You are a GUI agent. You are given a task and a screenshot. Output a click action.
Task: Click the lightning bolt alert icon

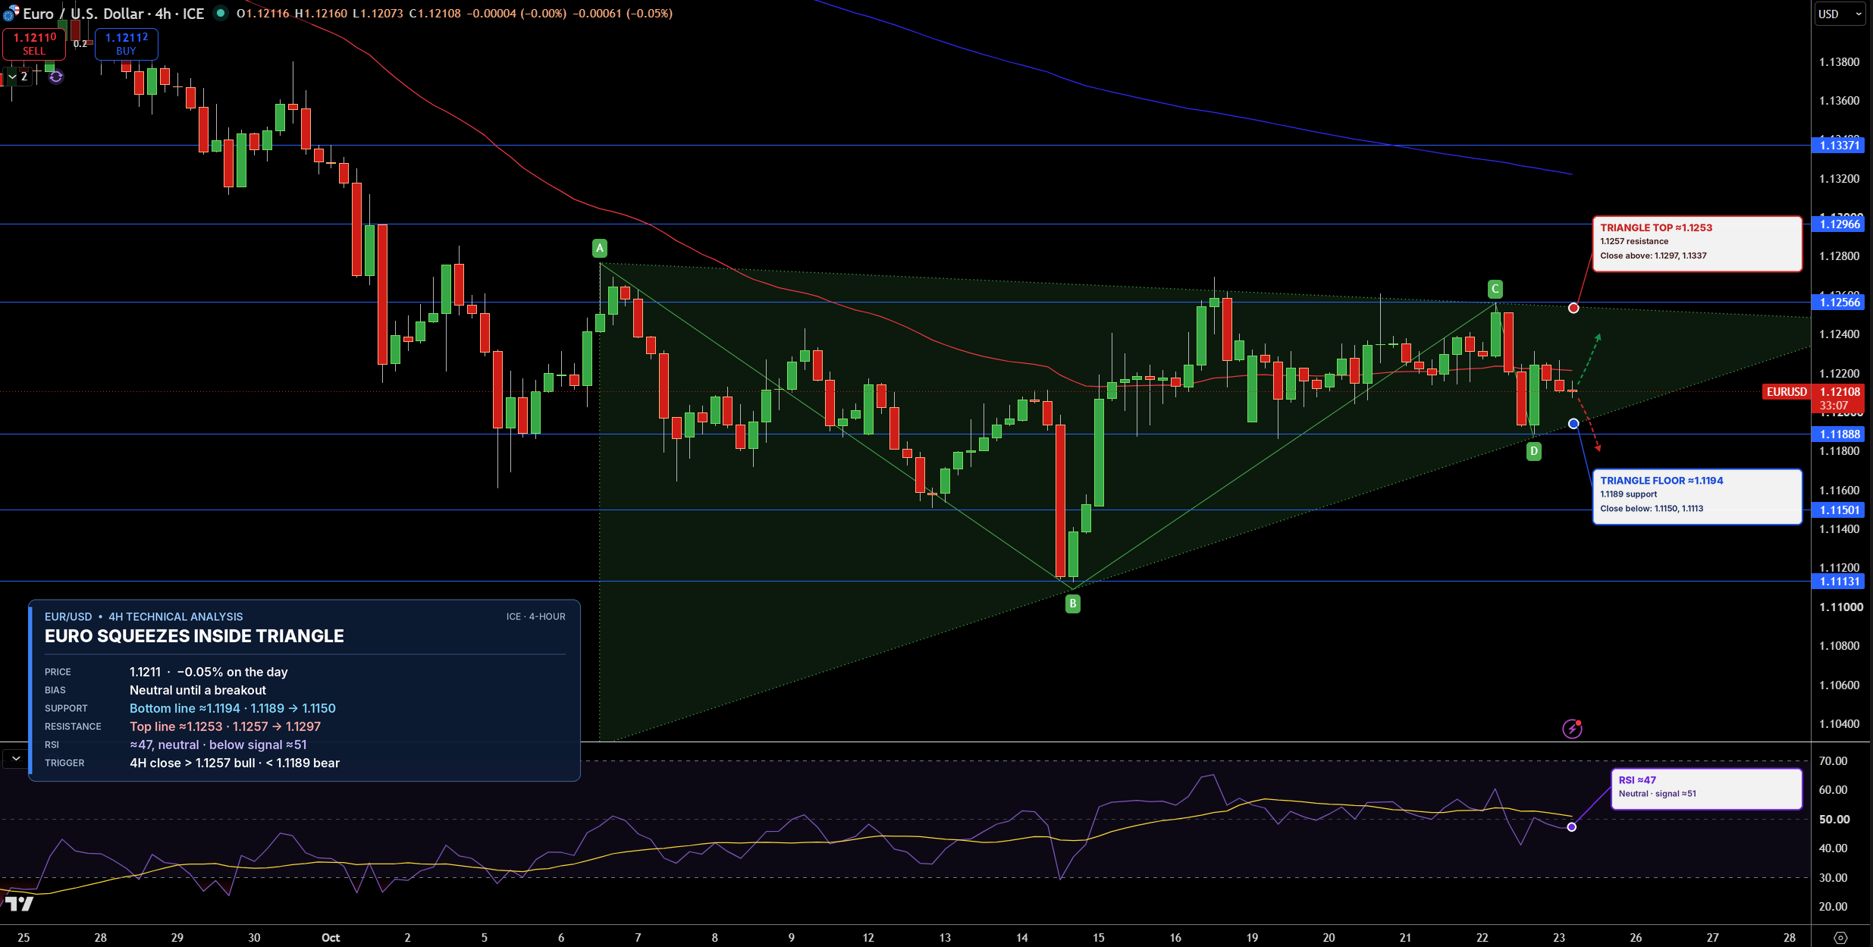[1573, 729]
